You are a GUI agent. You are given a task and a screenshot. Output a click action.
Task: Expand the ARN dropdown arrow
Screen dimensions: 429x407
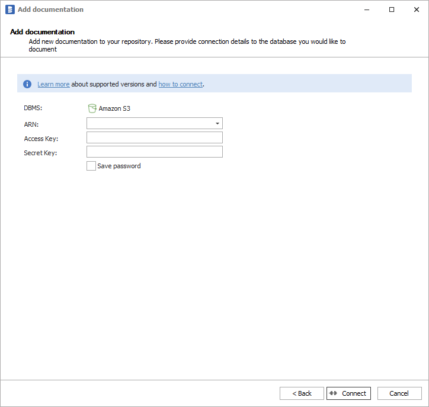pyautogui.click(x=217, y=123)
